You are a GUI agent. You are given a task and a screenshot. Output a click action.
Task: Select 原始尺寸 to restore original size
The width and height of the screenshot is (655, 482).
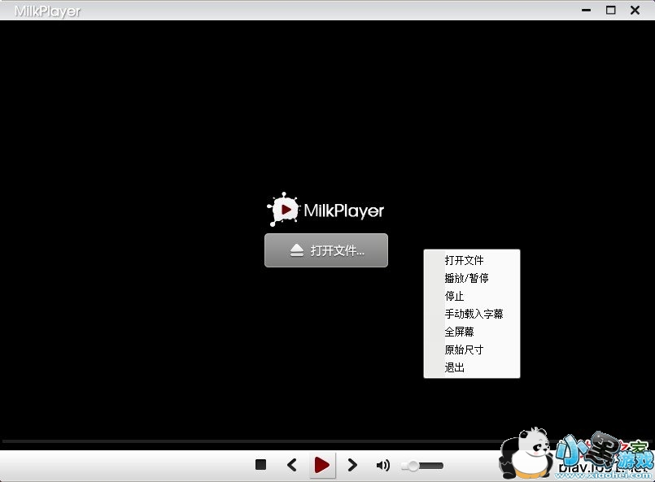point(462,350)
